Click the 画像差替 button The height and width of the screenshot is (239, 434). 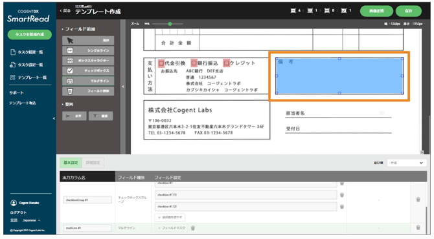click(x=376, y=11)
